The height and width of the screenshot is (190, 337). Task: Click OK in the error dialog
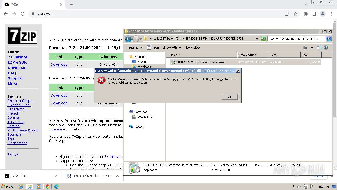point(230,97)
